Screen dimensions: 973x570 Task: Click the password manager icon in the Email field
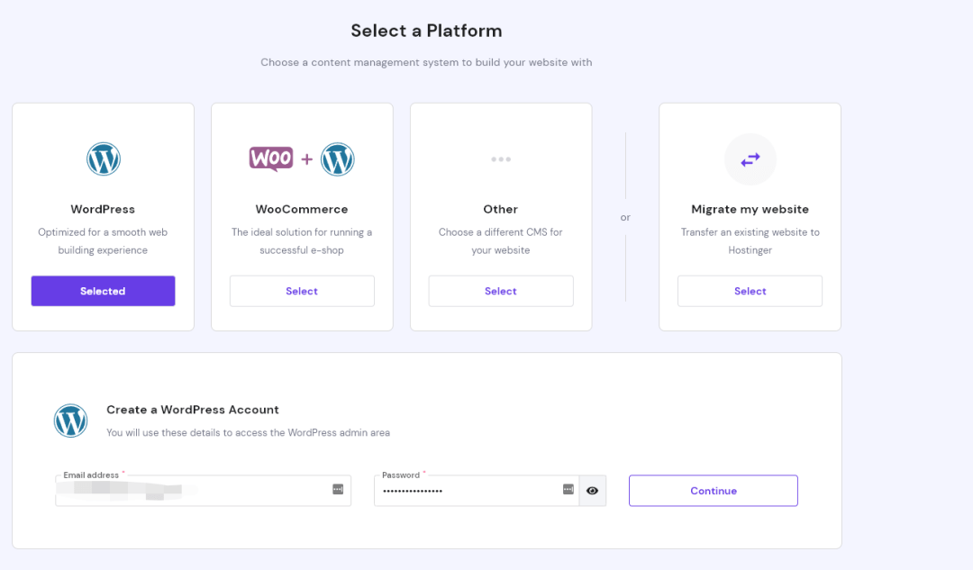click(x=338, y=489)
